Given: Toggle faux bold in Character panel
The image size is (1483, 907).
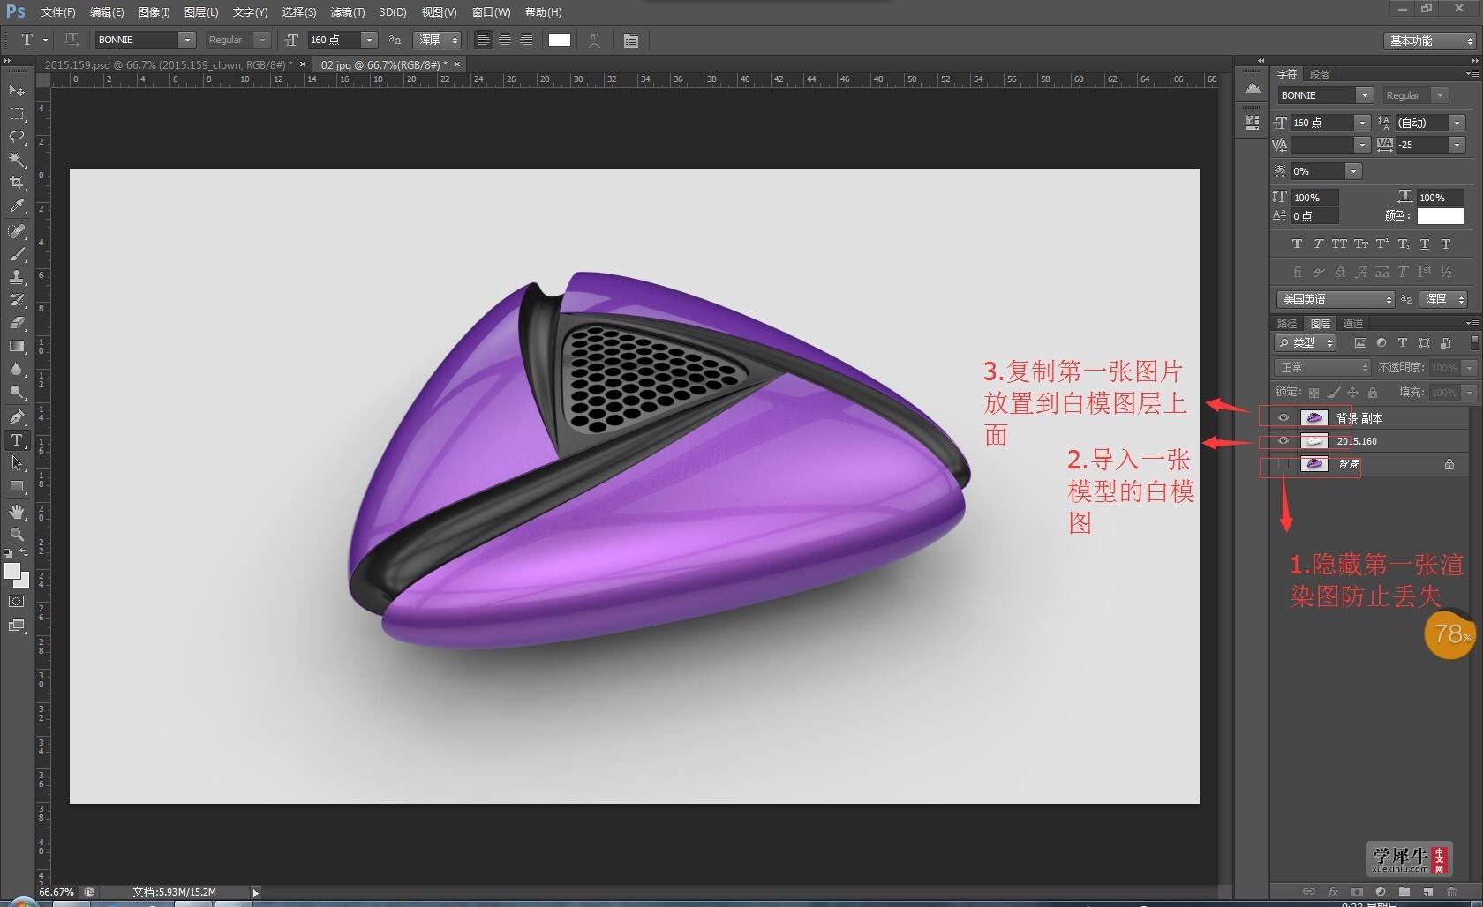Looking at the screenshot, I should (x=1296, y=244).
